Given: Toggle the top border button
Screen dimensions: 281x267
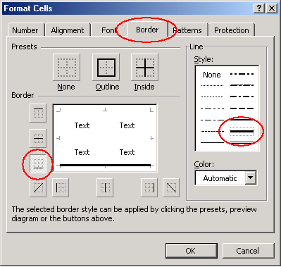Looking at the screenshot, I should click(38, 113).
